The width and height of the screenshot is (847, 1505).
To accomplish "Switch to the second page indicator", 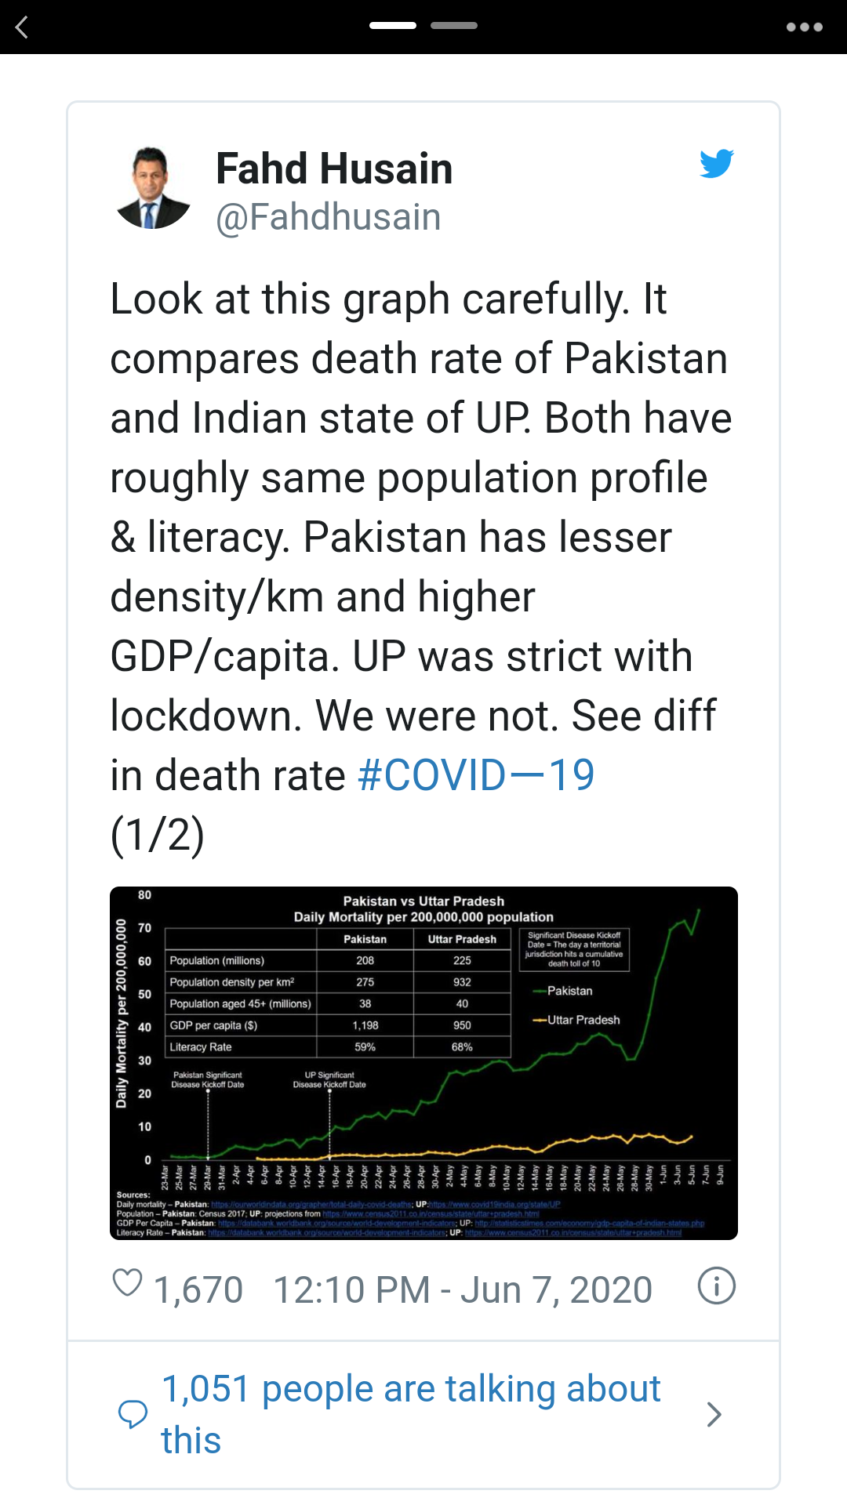I will point(454,26).
